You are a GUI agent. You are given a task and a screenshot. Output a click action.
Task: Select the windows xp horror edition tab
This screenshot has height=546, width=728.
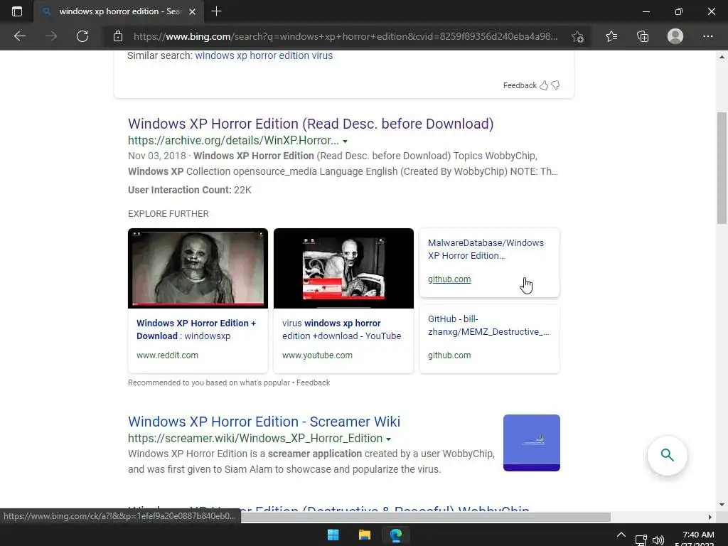pos(119,11)
